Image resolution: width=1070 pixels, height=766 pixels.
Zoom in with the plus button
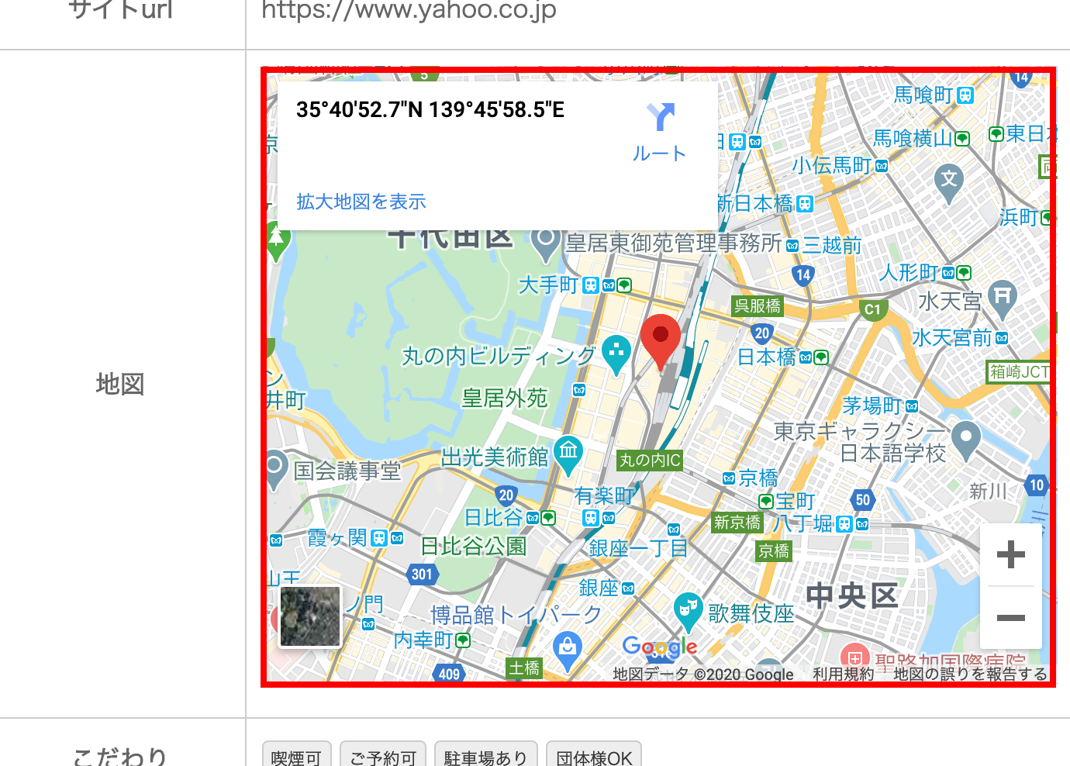(x=1010, y=555)
